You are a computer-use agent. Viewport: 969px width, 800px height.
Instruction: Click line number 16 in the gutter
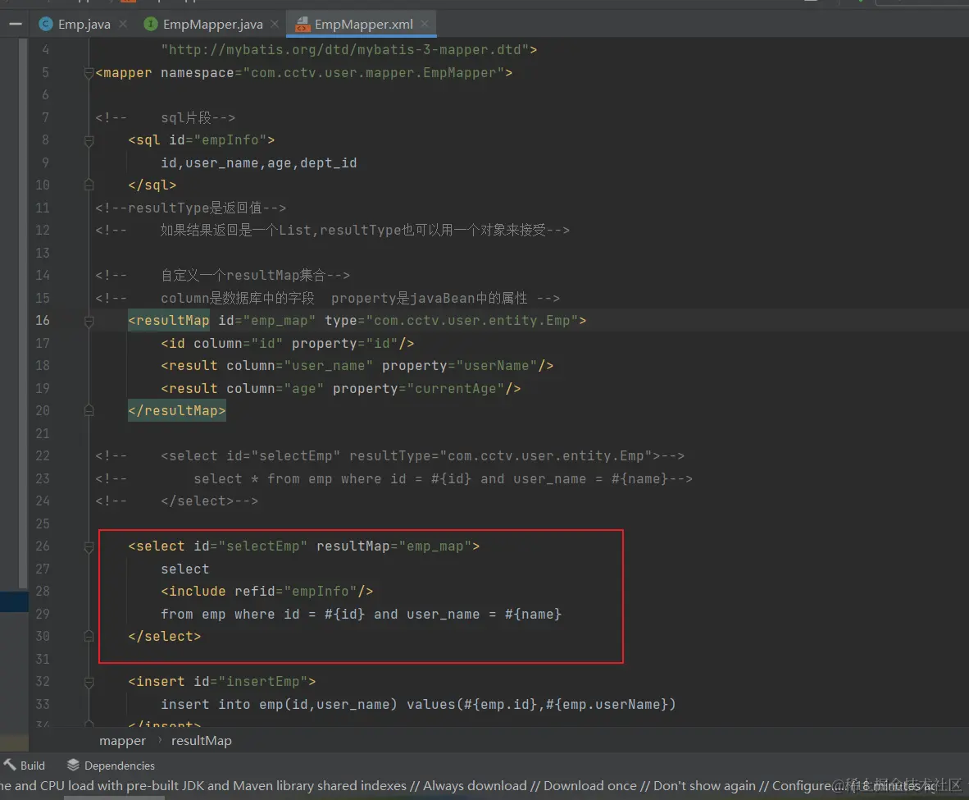[x=43, y=321]
